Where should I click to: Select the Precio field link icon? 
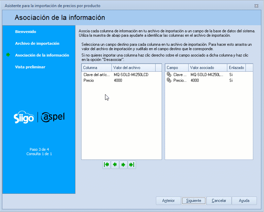coord(169,80)
